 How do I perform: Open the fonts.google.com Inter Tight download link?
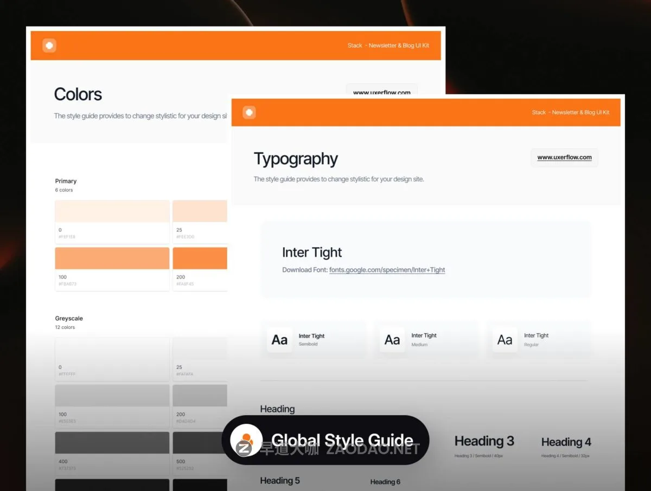click(x=387, y=270)
